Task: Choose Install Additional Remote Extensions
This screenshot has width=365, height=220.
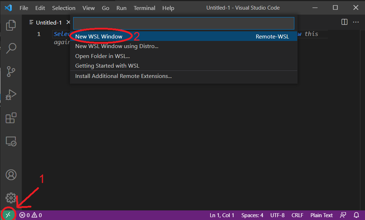Action: point(123,76)
